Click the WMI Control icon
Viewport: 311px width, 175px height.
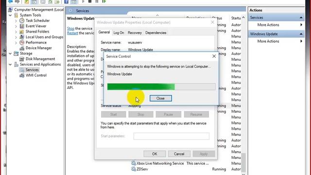[22, 75]
